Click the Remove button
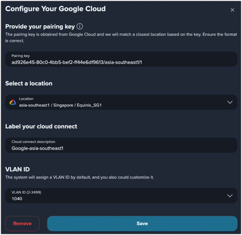The image size is (242, 235). click(22, 223)
